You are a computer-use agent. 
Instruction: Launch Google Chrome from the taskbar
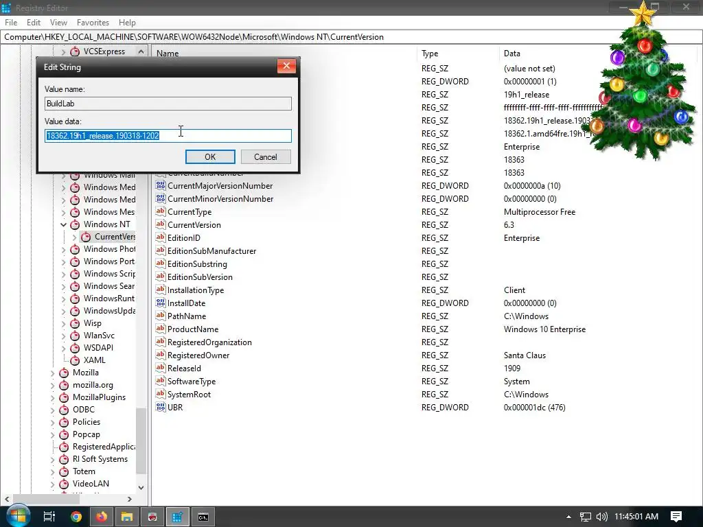click(76, 517)
